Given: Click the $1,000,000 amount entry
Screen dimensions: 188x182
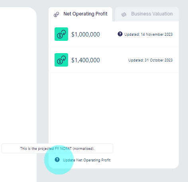Looking at the screenshot, I should click(x=86, y=34).
